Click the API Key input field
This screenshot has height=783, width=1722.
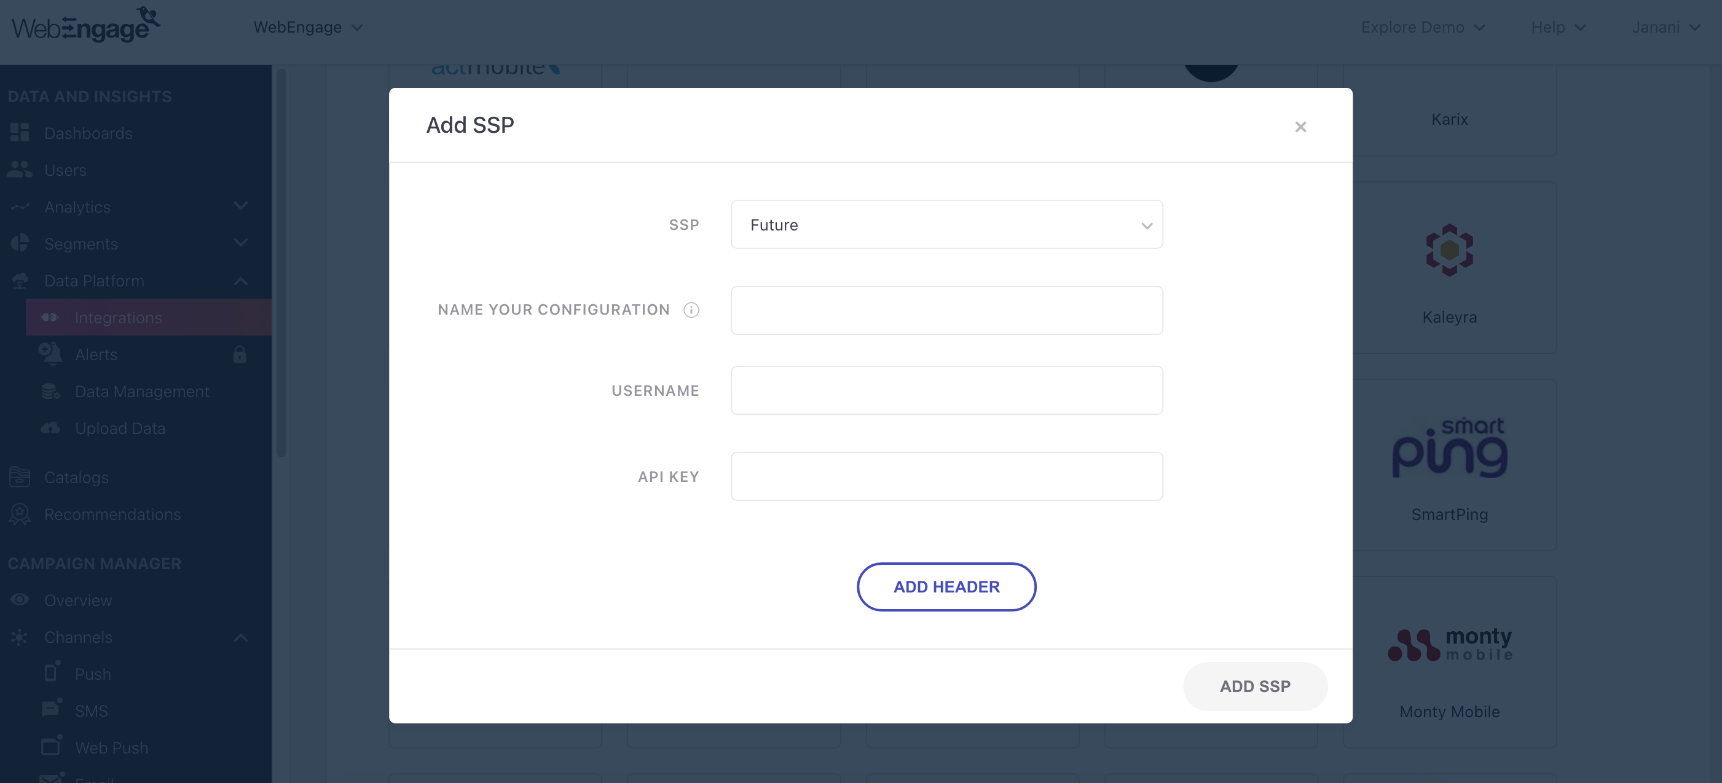[x=946, y=476]
